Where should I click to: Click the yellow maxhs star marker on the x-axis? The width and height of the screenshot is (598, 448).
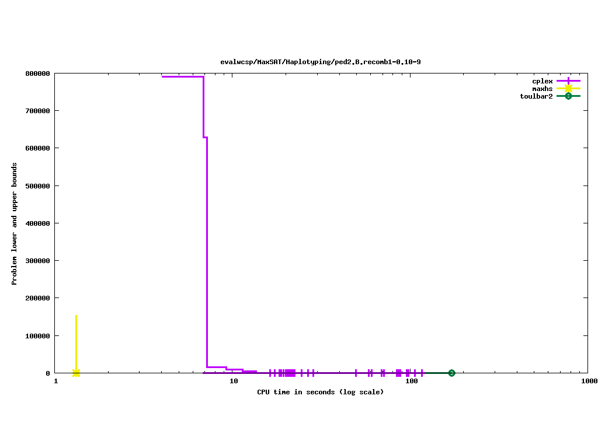pos(76,373)
